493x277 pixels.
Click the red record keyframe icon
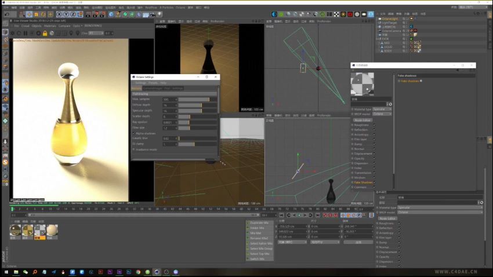(325, 215)
